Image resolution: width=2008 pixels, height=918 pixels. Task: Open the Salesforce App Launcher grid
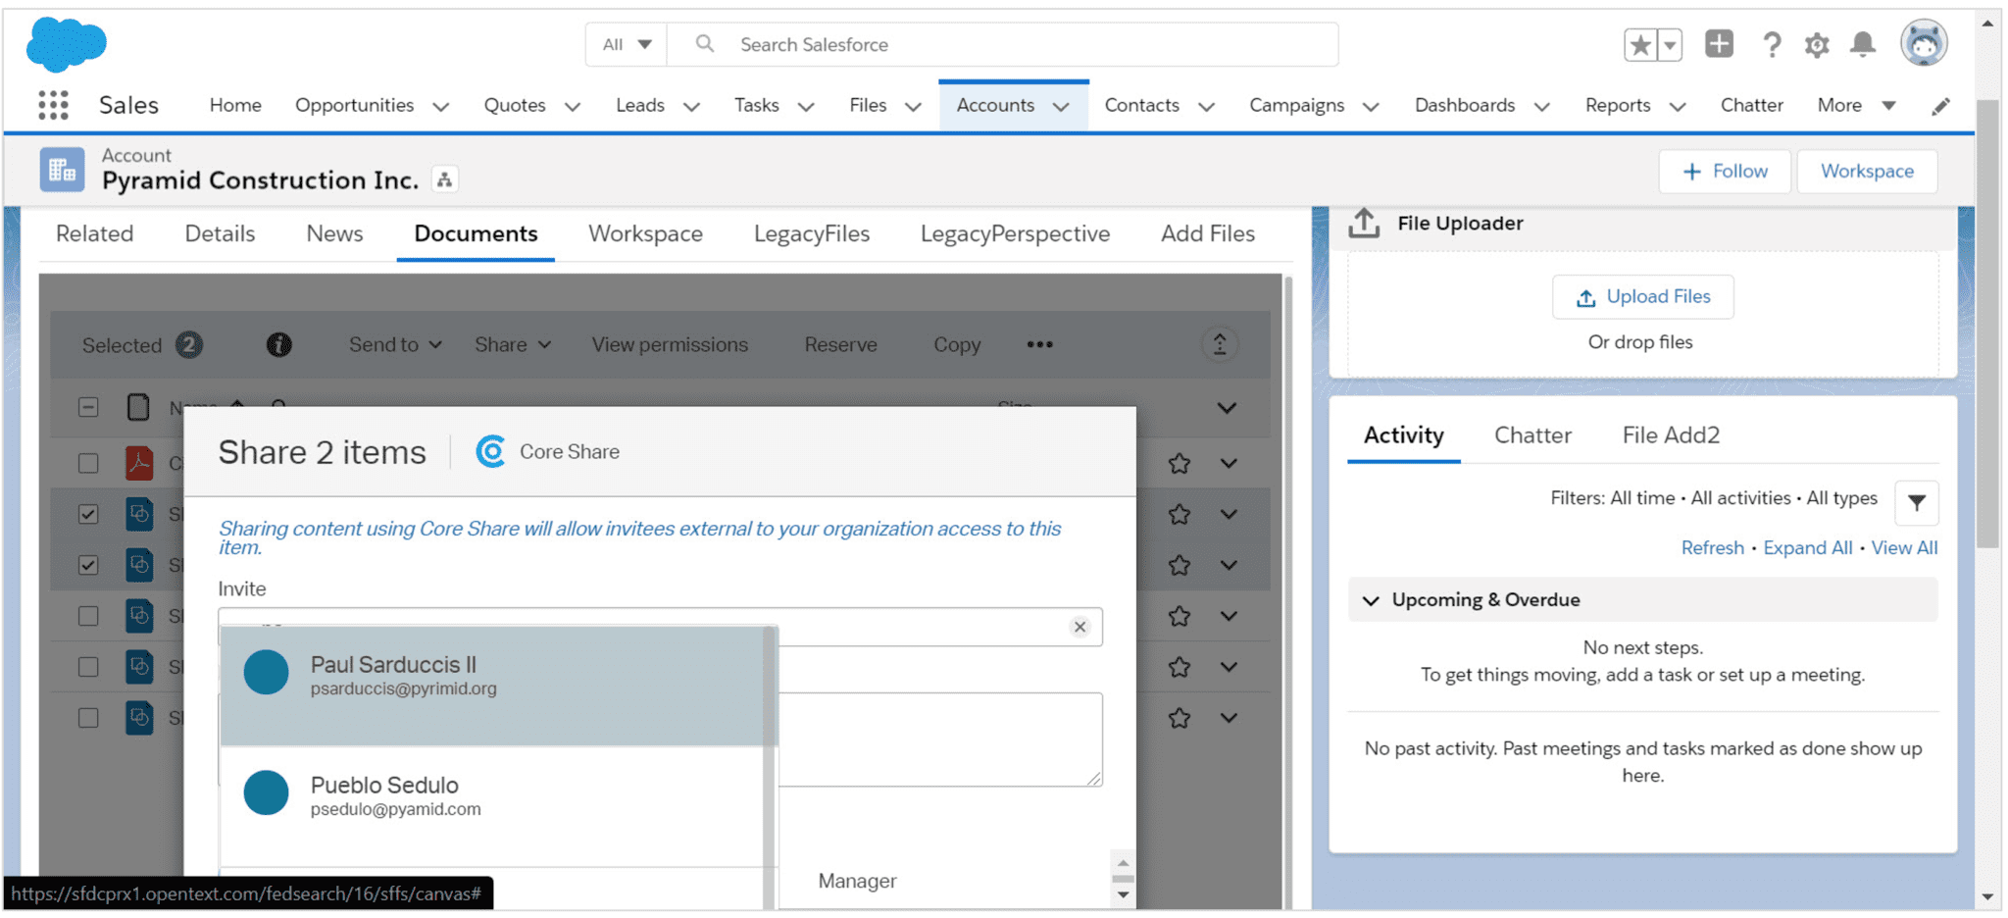tap(51, 105)
